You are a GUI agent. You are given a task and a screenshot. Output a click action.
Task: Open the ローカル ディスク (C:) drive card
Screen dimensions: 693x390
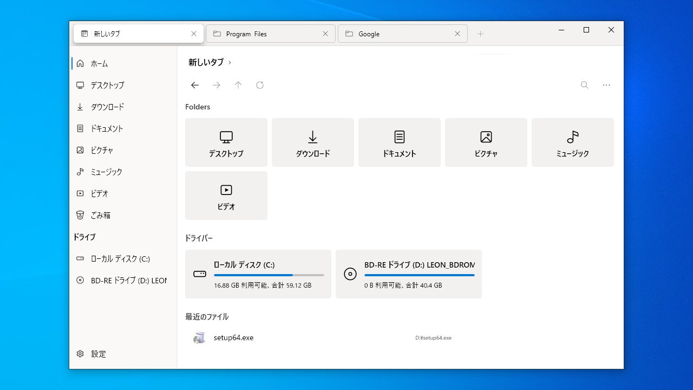[x=258, y=274]
